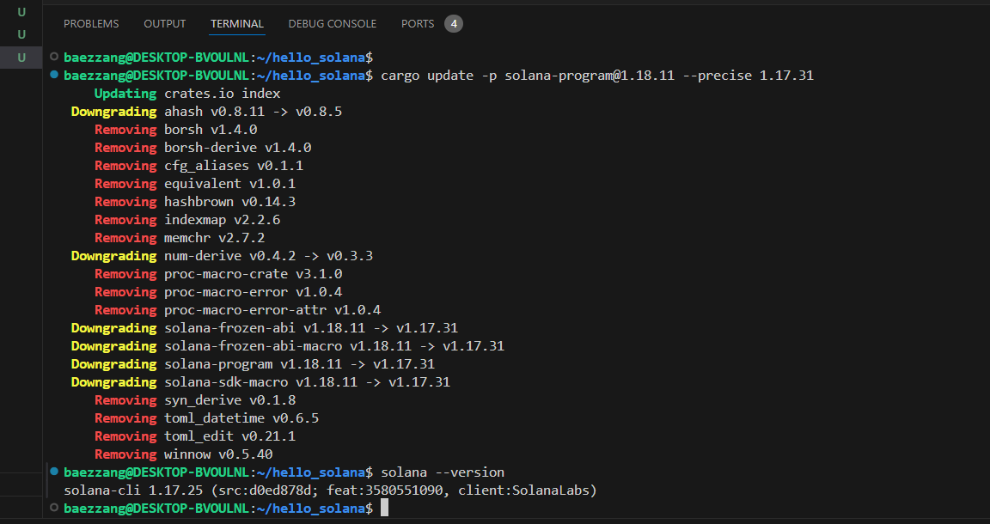Screen dimensions: 990x524
Task: Click 'Removing borsh-derive v1.4.0' line
Action: (203, 148)
